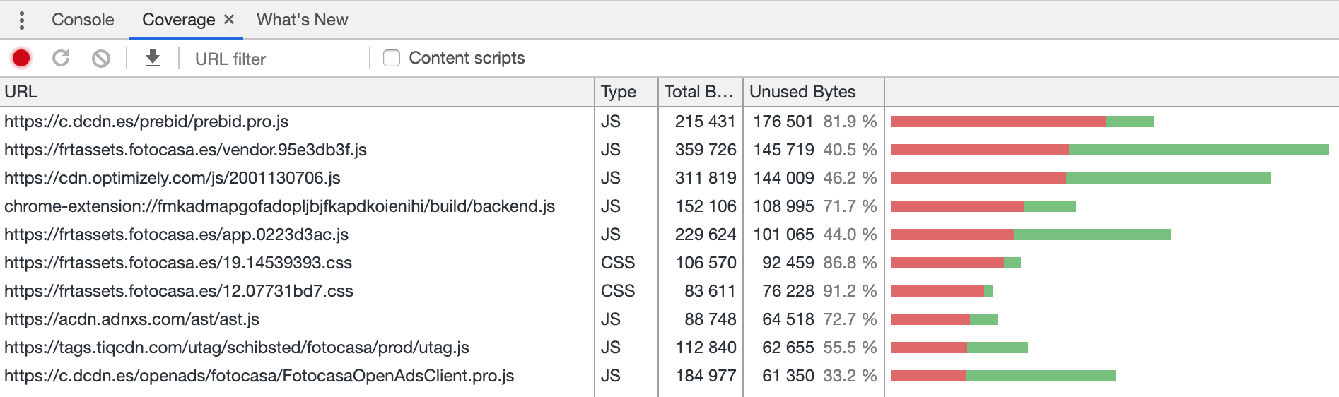Click the usage bar for prebid.pro.js
Viewport: 1339px width, 397px height.
click(1022, 122)
